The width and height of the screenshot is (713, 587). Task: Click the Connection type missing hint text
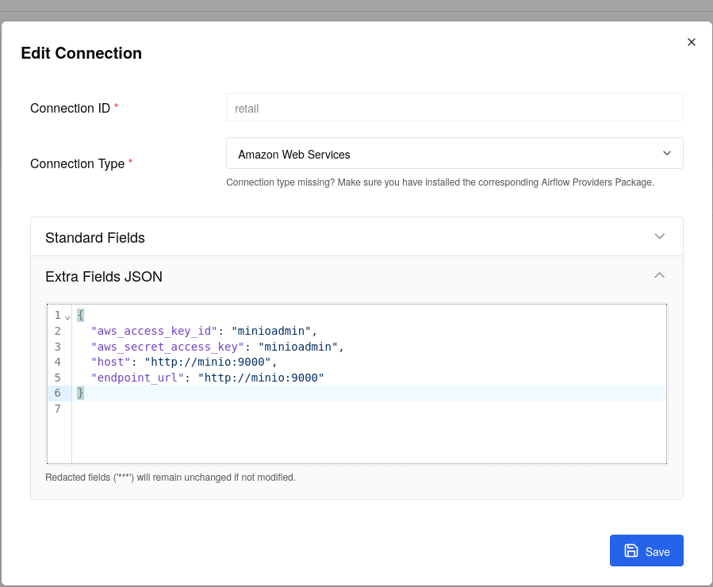pos(440,182)
